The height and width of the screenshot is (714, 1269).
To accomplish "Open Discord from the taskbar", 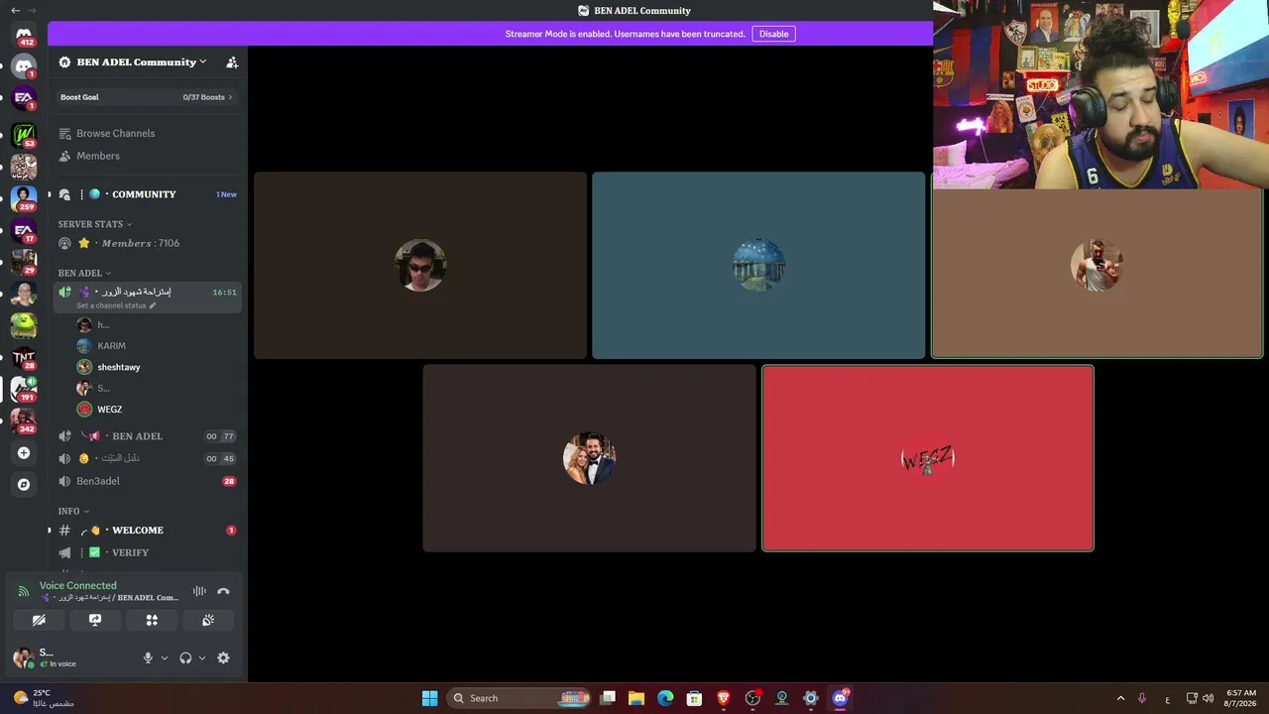I will [x=840, y=698].
